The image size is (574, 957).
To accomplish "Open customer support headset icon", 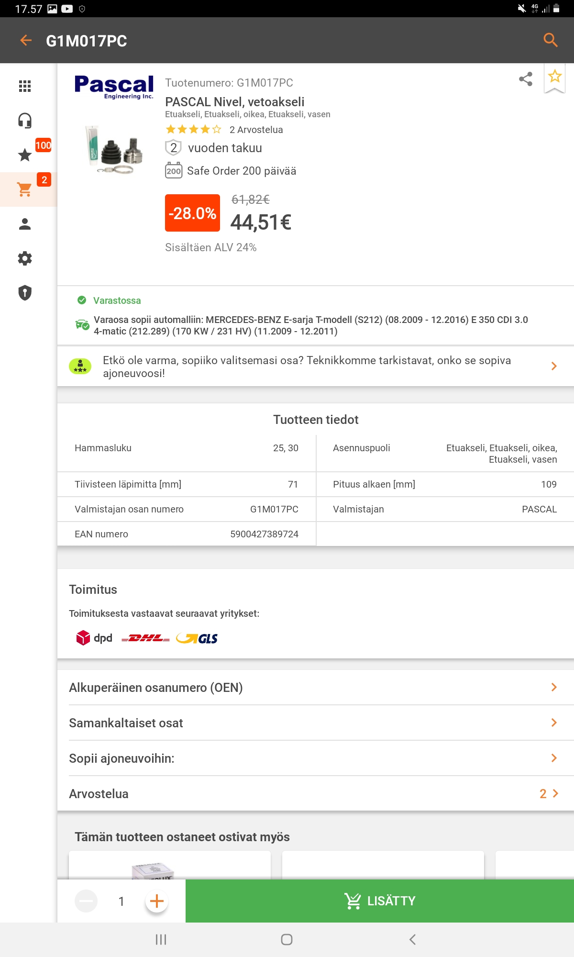I will point(25,121).
